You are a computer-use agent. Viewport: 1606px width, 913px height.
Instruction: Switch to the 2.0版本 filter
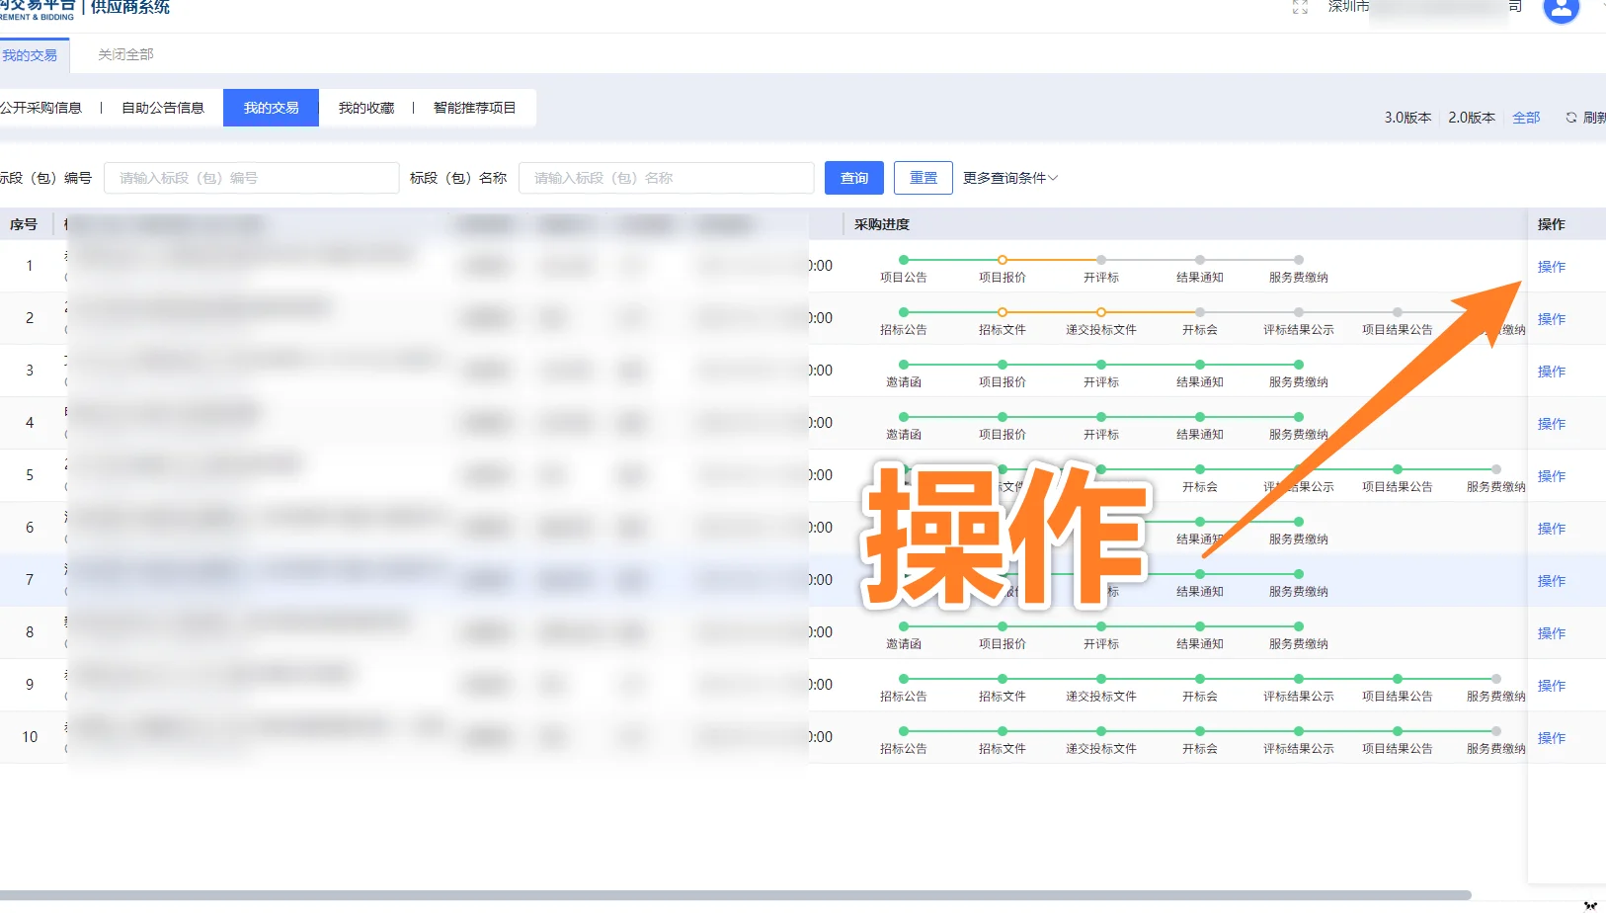point(1471,117)
